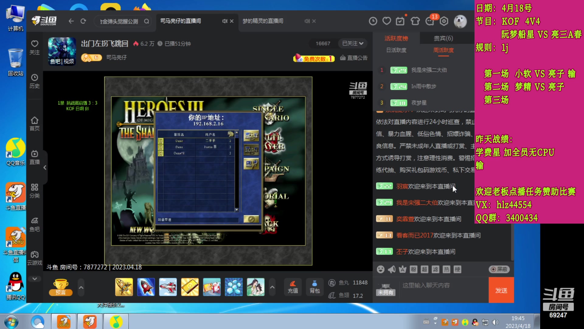
Task: Open 直播 in the sidebar
Action: (x=35, y=157)
